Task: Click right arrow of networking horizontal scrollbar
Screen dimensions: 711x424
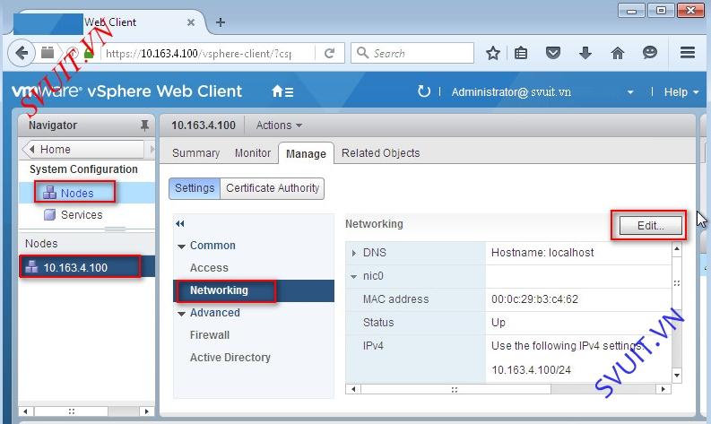Action: (x=663, y=389)
